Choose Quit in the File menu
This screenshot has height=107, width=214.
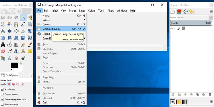click(x=61, y=102)
